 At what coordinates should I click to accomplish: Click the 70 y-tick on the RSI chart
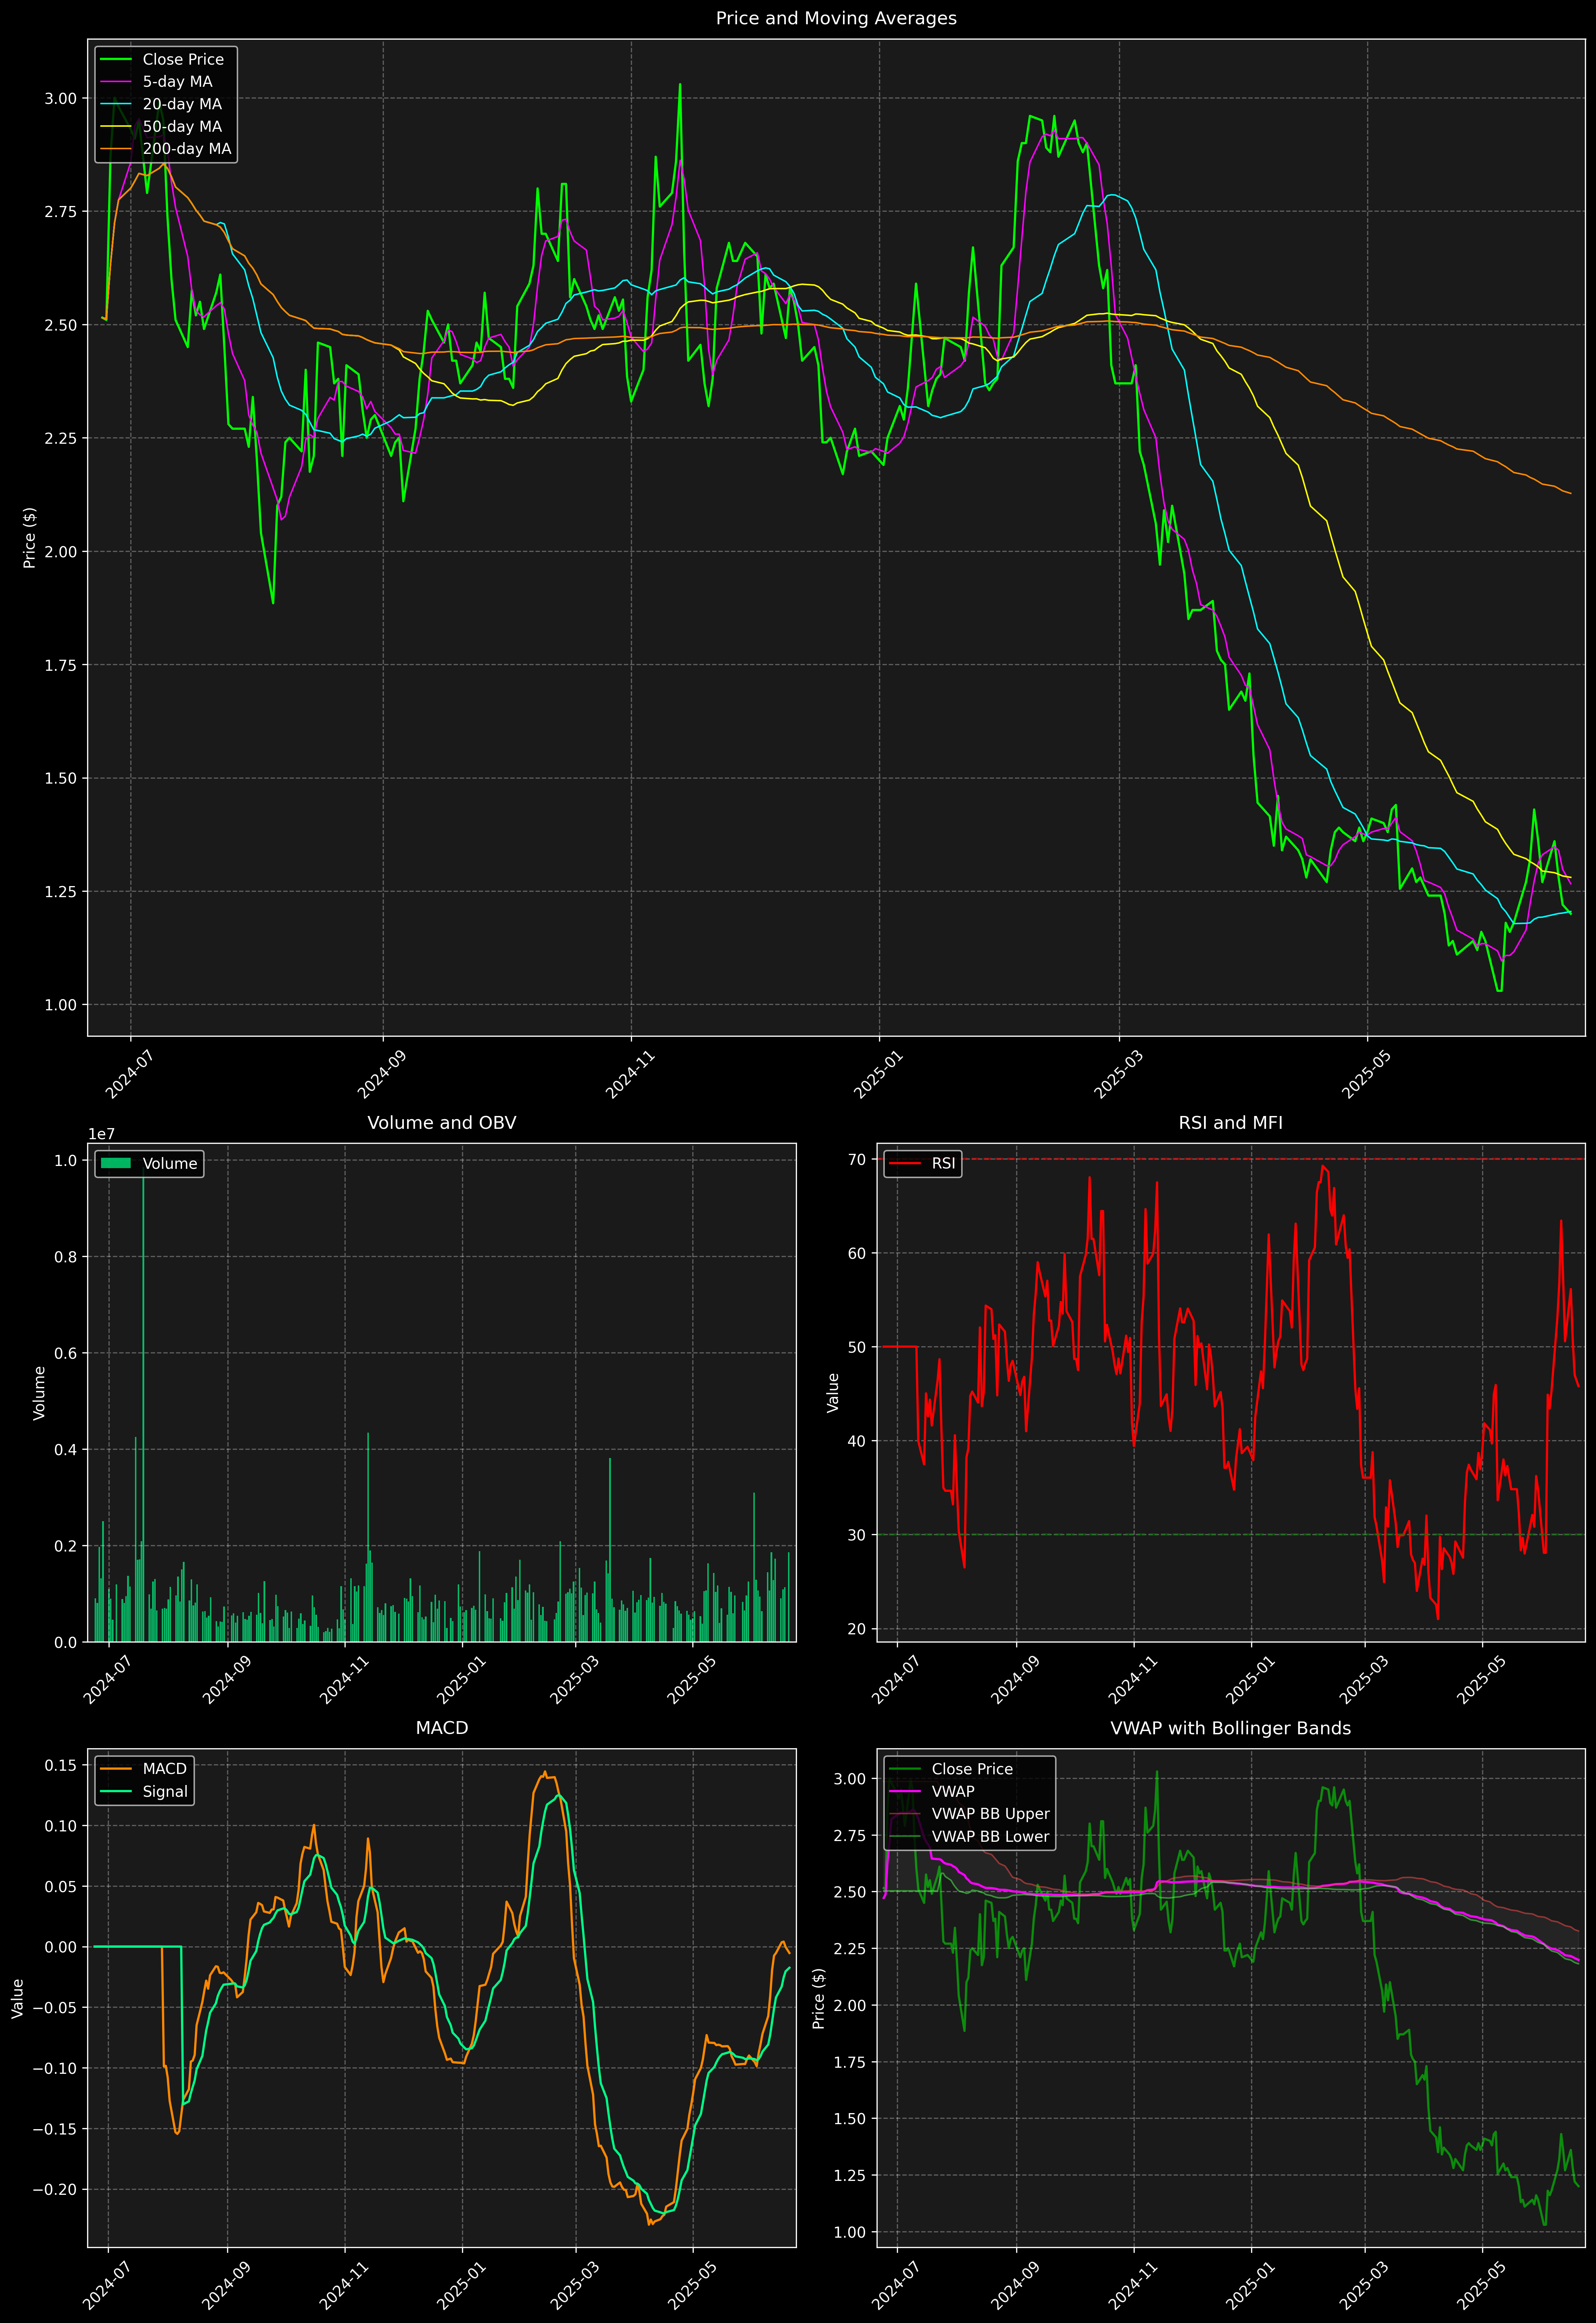(x=857, y=1160)
